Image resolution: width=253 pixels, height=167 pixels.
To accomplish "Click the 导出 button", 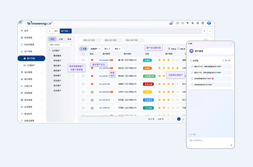I will [118, 49].
